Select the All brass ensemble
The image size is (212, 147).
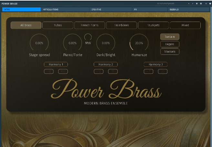26,25
